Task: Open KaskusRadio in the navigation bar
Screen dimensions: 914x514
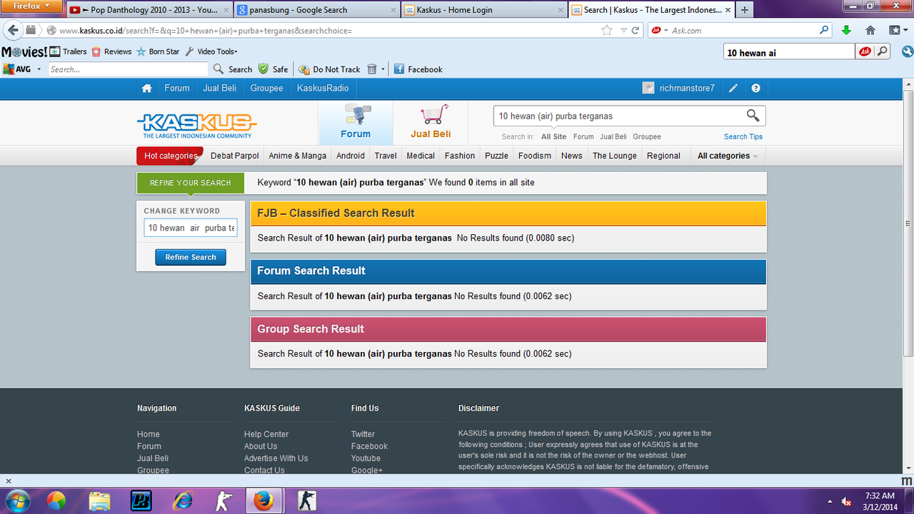Action: (323, 89)
